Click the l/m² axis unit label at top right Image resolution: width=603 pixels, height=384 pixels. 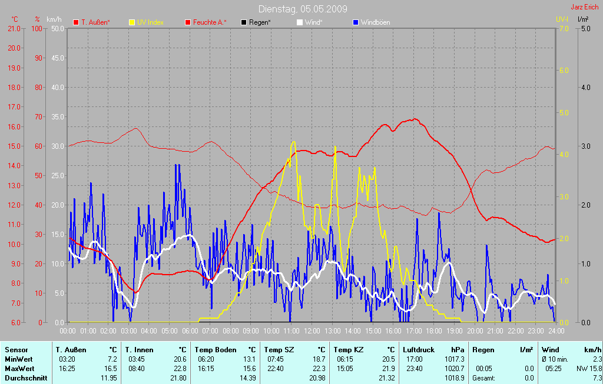pyautogui.click(x=584, y=19)
